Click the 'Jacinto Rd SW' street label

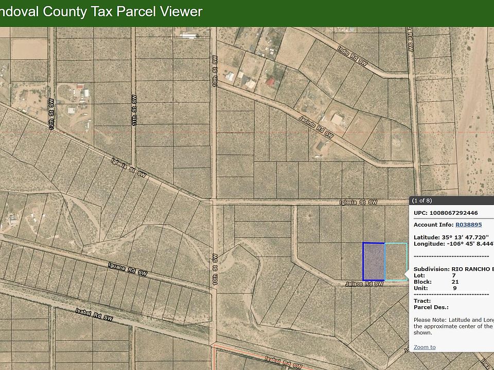pos(315,127)
